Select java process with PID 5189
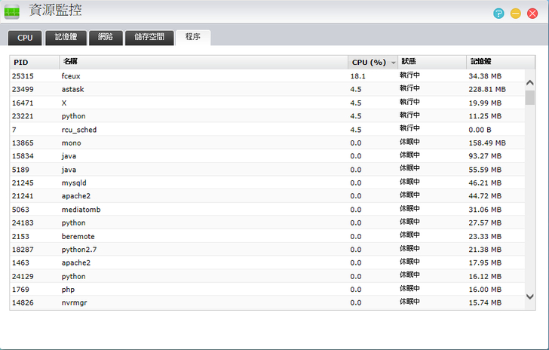549x350 pixels. [x=267, y=170]
